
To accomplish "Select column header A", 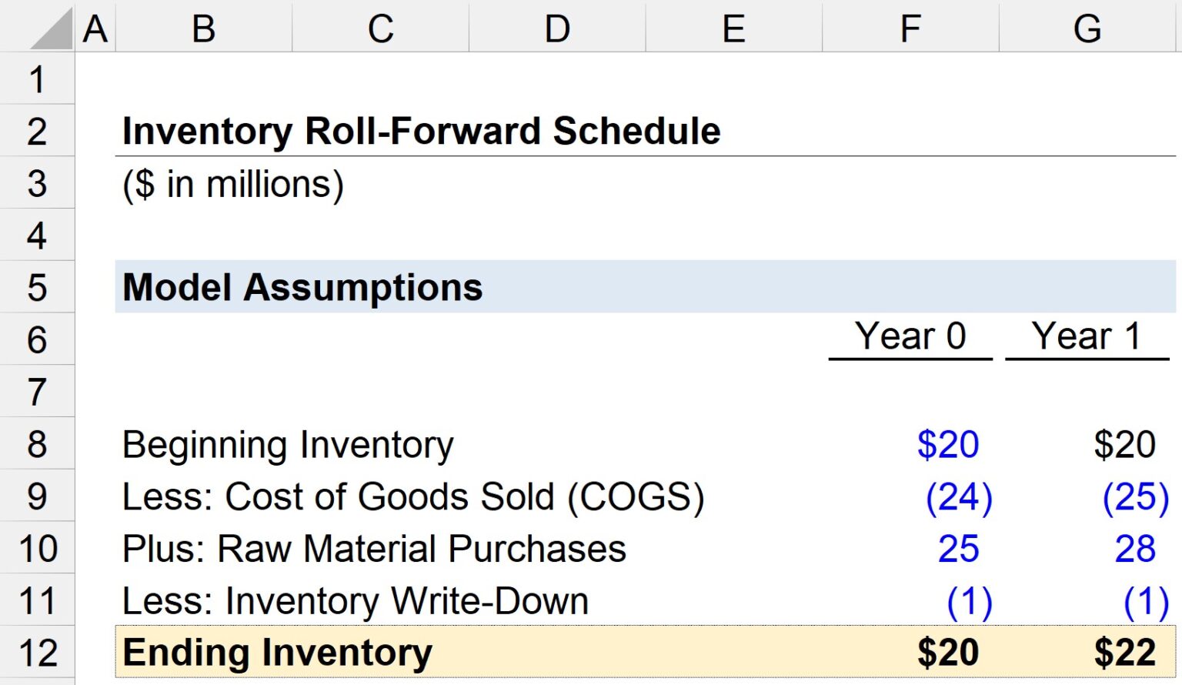I will (x=94, y=27).
